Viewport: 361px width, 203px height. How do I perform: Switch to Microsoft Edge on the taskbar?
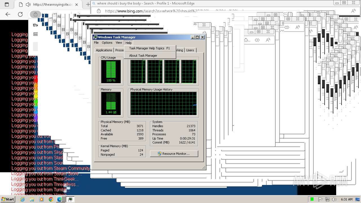coord(60,199)
